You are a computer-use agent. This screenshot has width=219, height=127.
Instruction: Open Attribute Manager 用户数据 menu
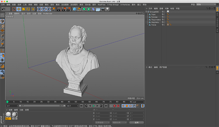click(x=163, y=67)
